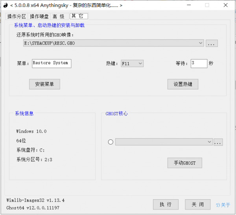Minimize the Anythingsky window
Image resolution: width=236 pixels, height=215 pixels.
point(189,5)
